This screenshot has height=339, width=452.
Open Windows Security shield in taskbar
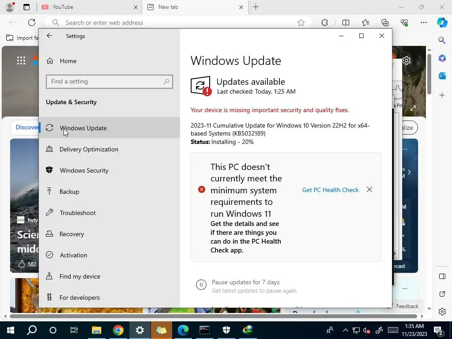[226, 330]
